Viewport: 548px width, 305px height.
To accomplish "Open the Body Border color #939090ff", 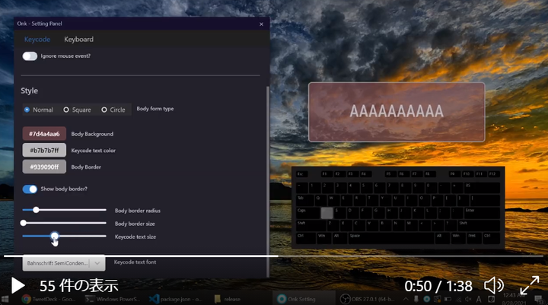I will (x=44, y=167).
